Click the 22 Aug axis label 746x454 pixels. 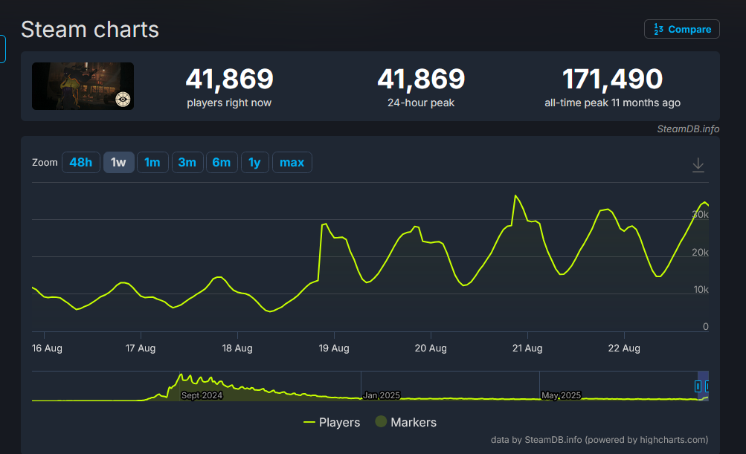[624, 348]
